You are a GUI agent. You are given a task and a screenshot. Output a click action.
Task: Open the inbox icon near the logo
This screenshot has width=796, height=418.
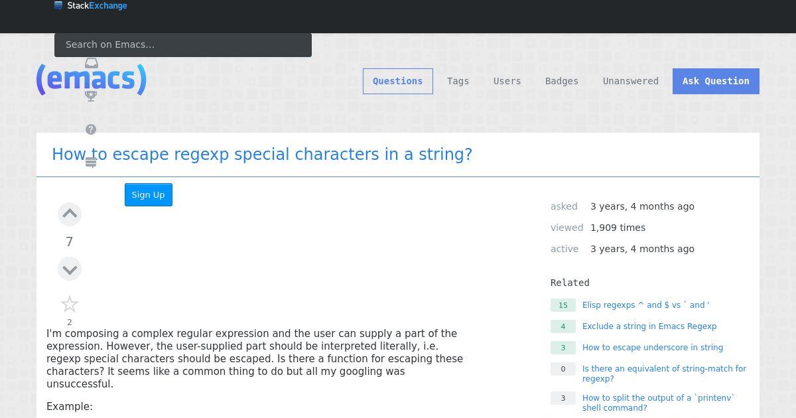[92, 63]
